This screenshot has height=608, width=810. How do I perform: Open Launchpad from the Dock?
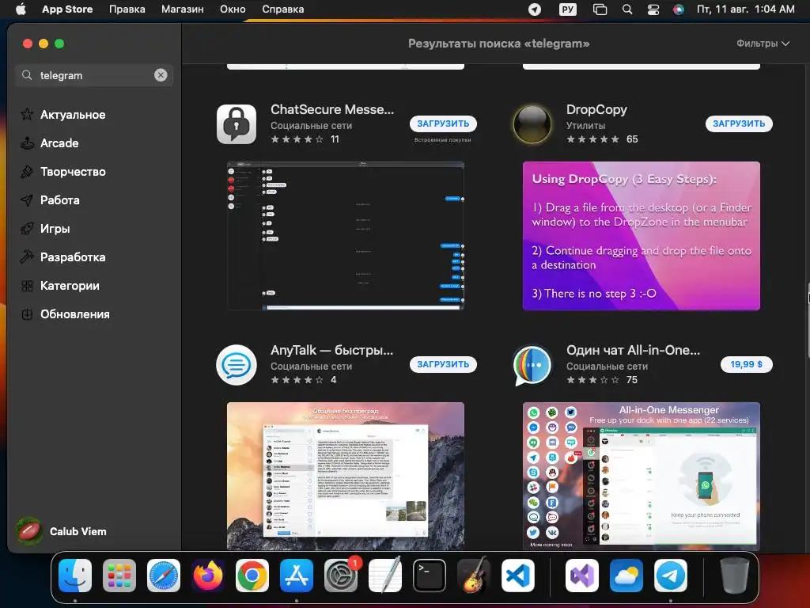click(x=119, y=576)
